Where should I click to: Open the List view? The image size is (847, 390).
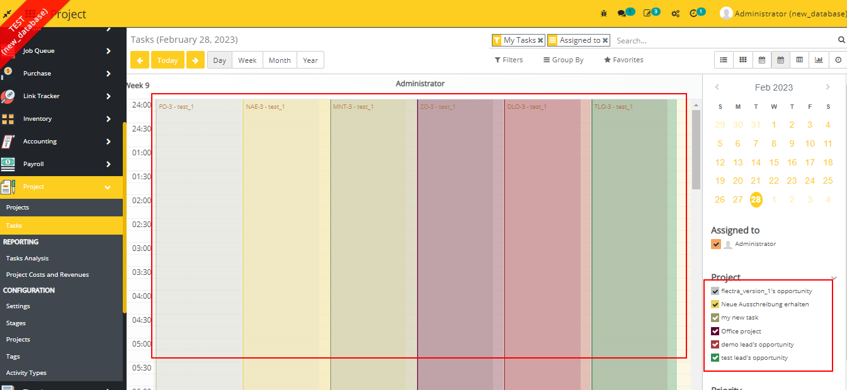point(723,59)
